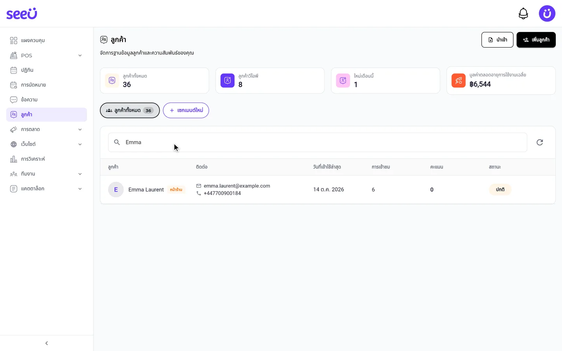Click the total customers card icon
562x351 pixels.
click(x=112, y=80)
